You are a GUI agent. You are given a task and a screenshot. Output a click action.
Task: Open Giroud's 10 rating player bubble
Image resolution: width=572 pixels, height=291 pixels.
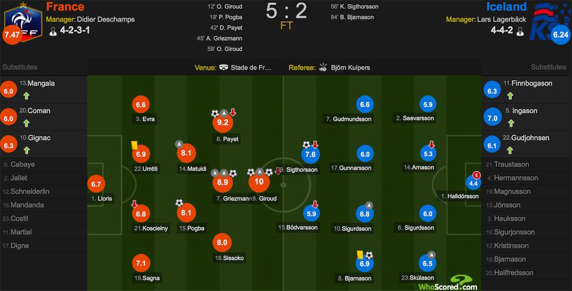[x=259, y=182]
